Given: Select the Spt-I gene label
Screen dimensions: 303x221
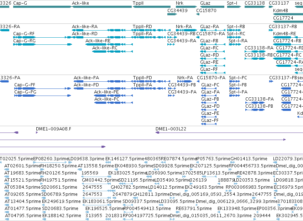Looking at the screenshot, I should coord(232,3).
